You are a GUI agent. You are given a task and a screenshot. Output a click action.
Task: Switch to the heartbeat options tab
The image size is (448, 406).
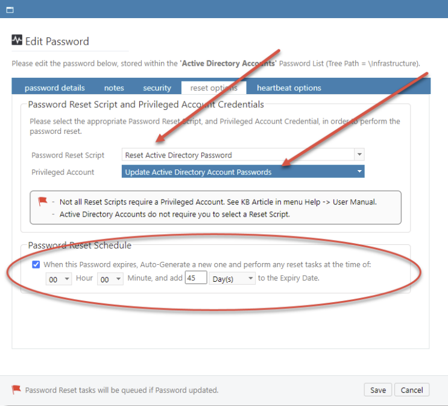coord(289,88)
